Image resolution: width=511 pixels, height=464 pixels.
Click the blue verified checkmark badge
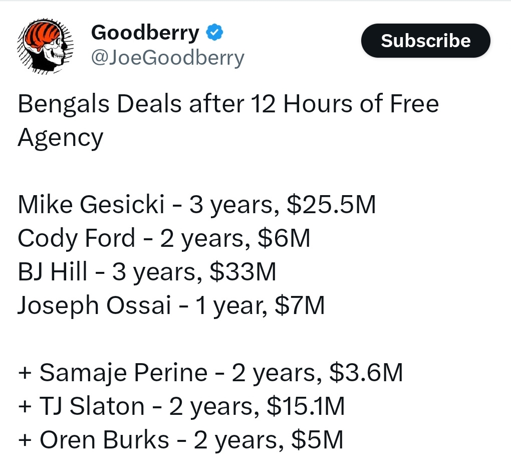[x=214, y=32]
